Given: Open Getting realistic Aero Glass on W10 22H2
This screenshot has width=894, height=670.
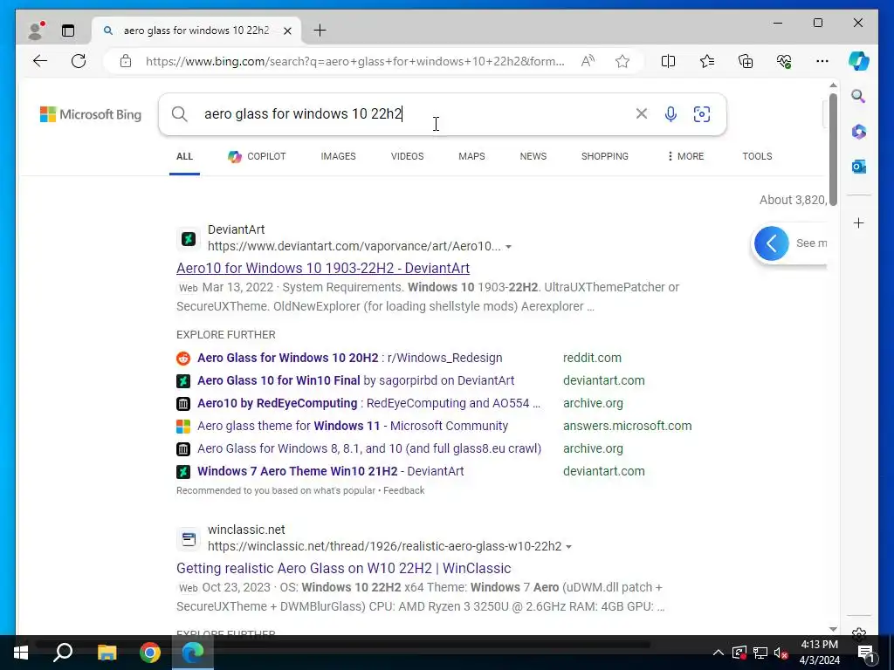Looking at the screenshot, I should tap(343, 568).
